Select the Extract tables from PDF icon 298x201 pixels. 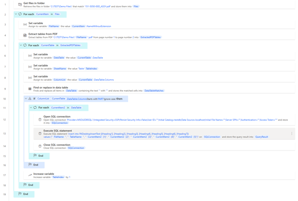[25, 35]
